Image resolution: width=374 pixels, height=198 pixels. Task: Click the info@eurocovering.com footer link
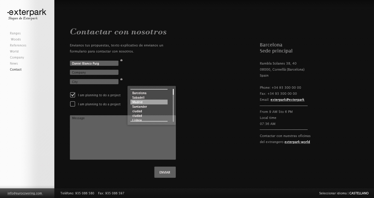click(25, 193)
